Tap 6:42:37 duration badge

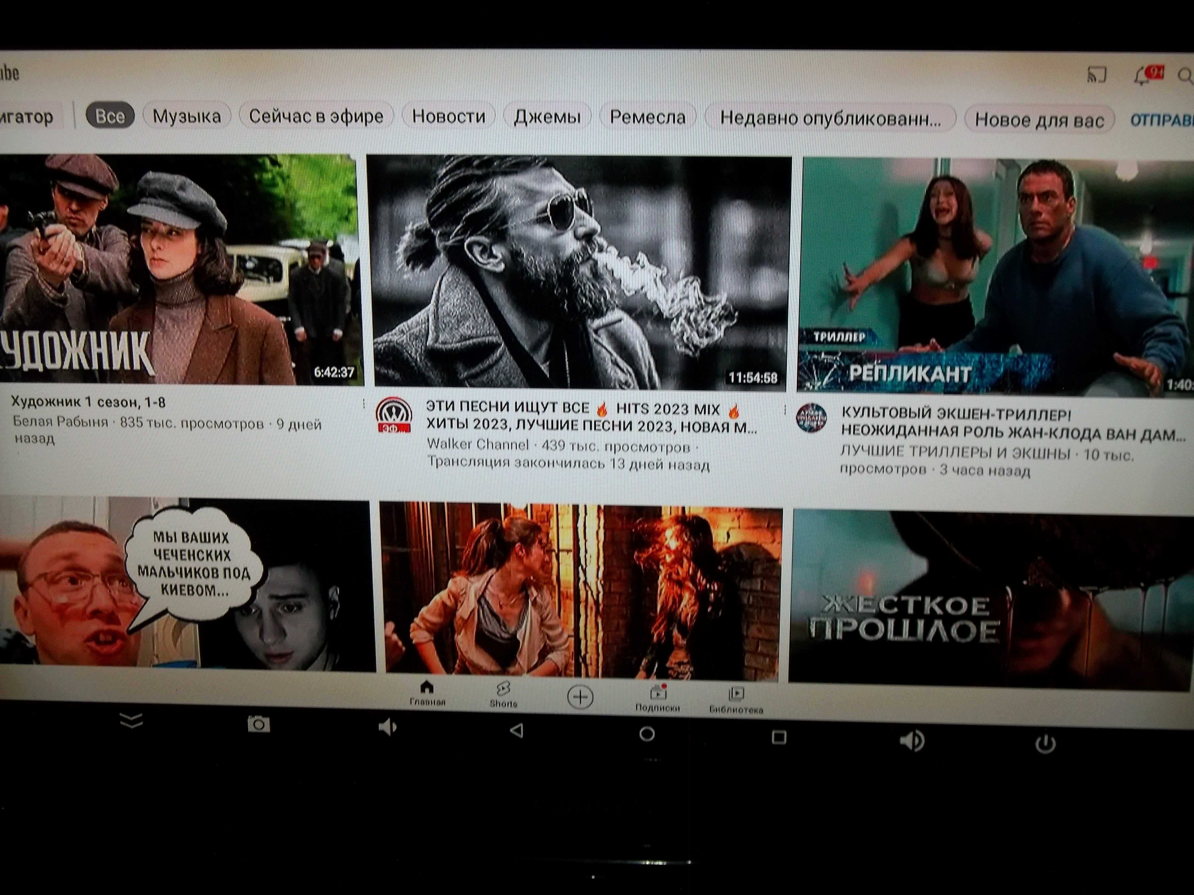tap(334, 372)
